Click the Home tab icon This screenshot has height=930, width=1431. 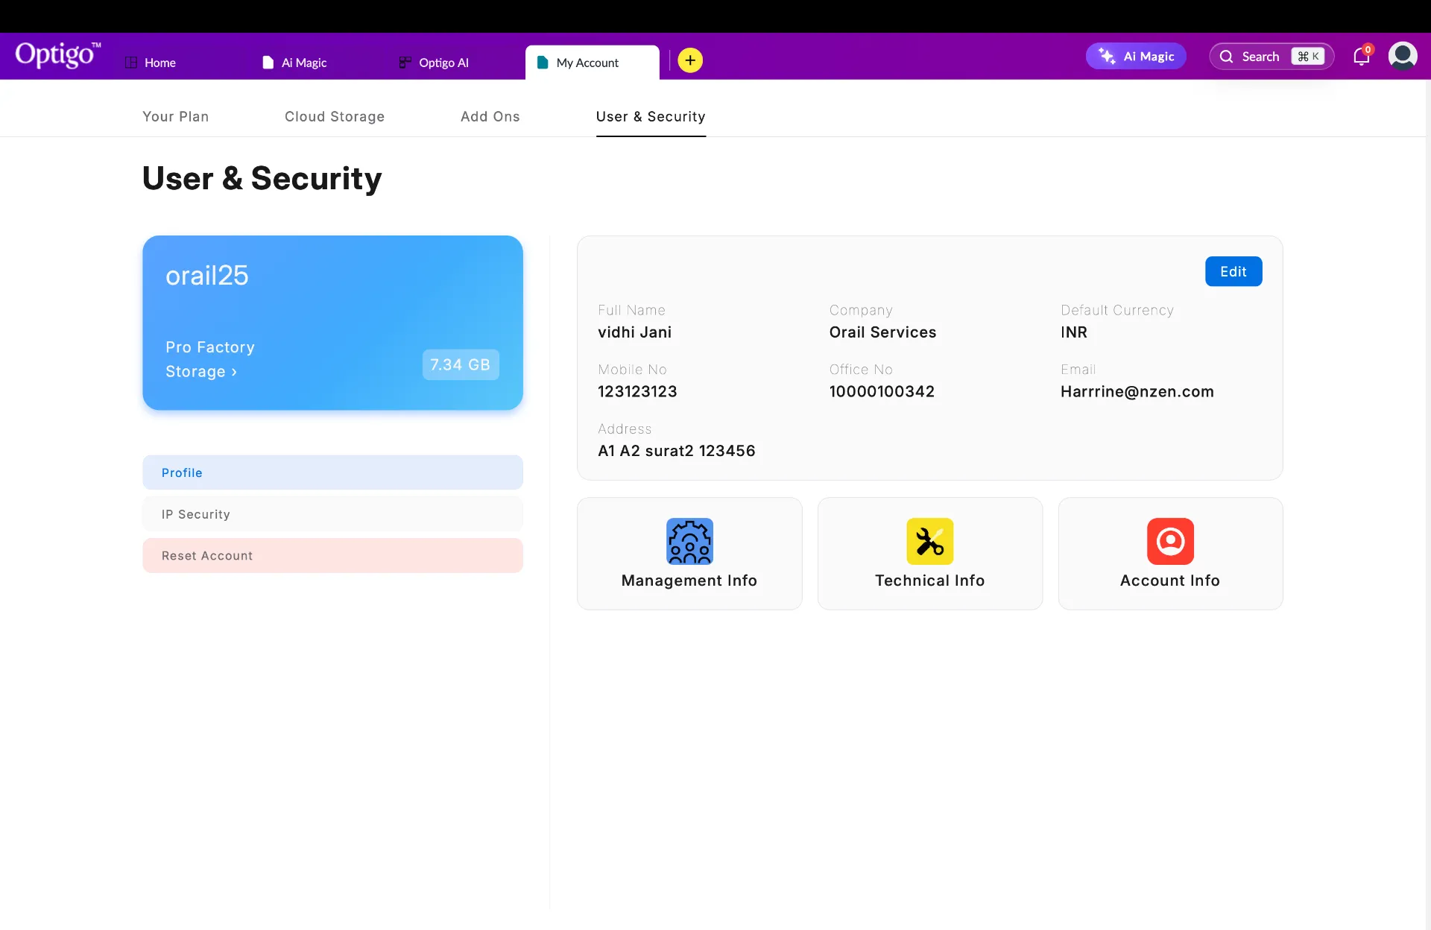click(x=131, y=63)
